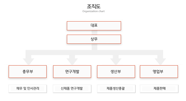
Task: Click horizontal connector bar between 생산부 and 영업부 arrows
Action: click(x=138, y=52)
